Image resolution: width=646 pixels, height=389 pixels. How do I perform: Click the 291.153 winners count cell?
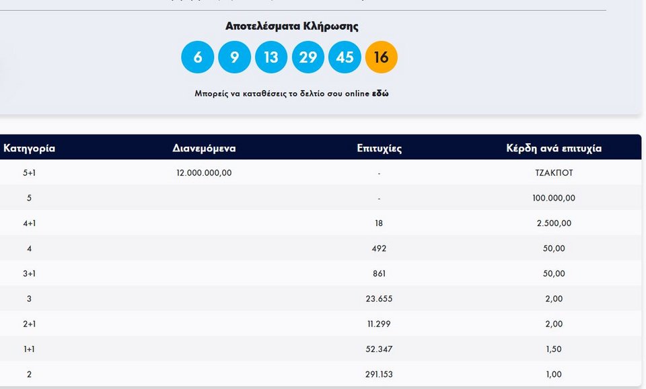coord(379,374)
